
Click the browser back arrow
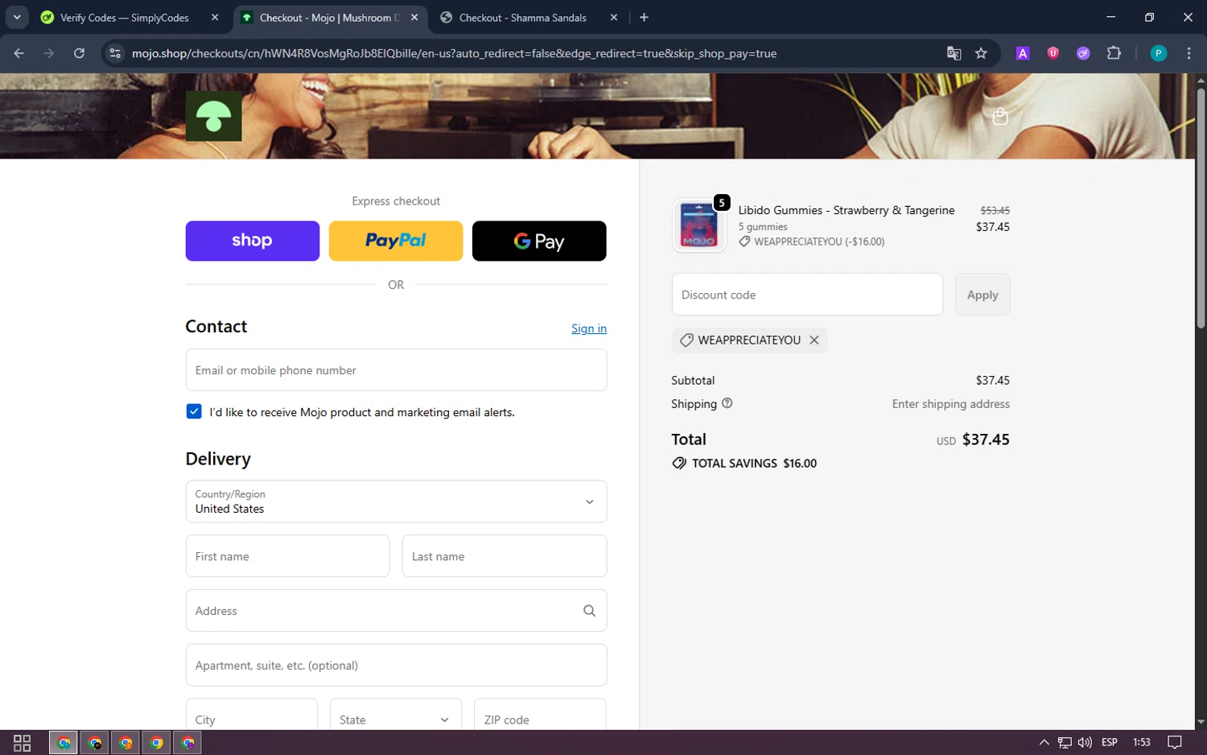19,53
